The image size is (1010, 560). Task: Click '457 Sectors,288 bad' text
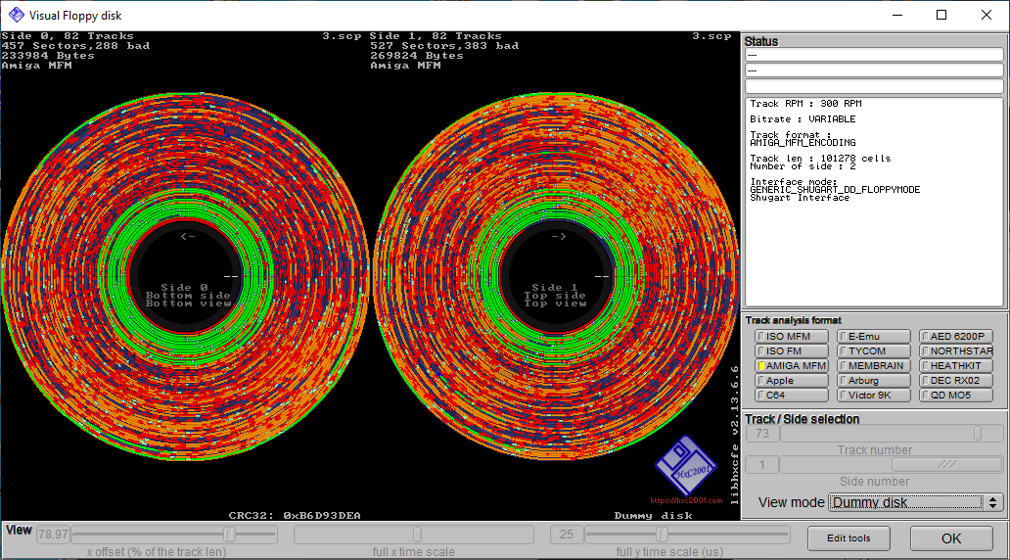click(75, 46)
